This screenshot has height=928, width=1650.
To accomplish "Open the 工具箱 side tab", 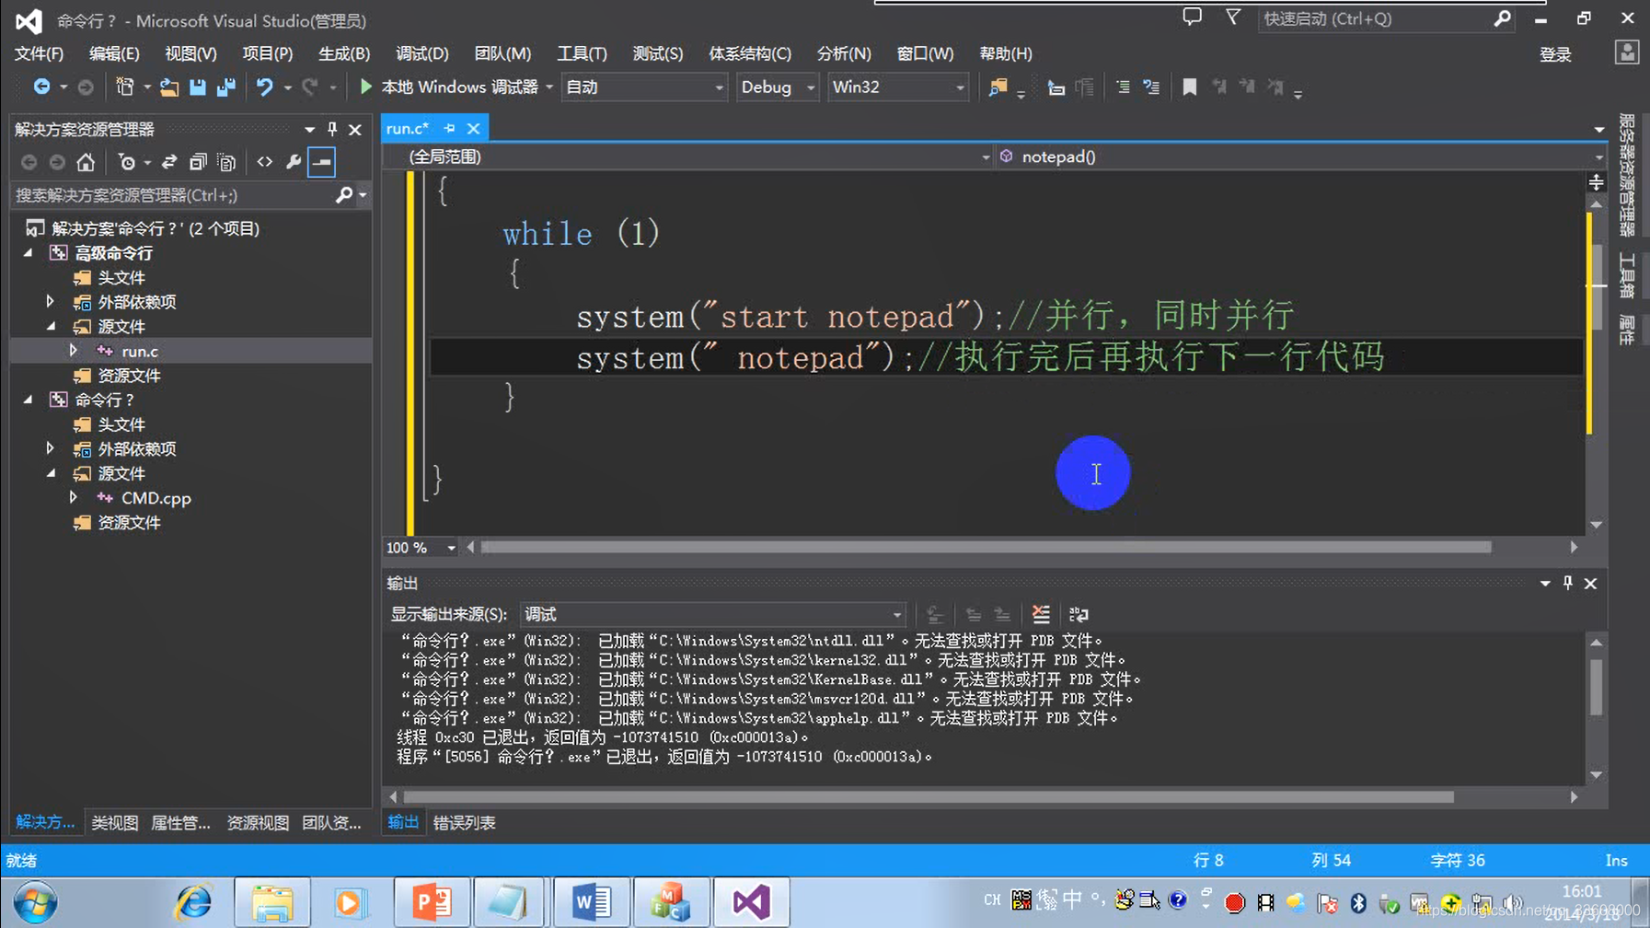I will 1626,274.
